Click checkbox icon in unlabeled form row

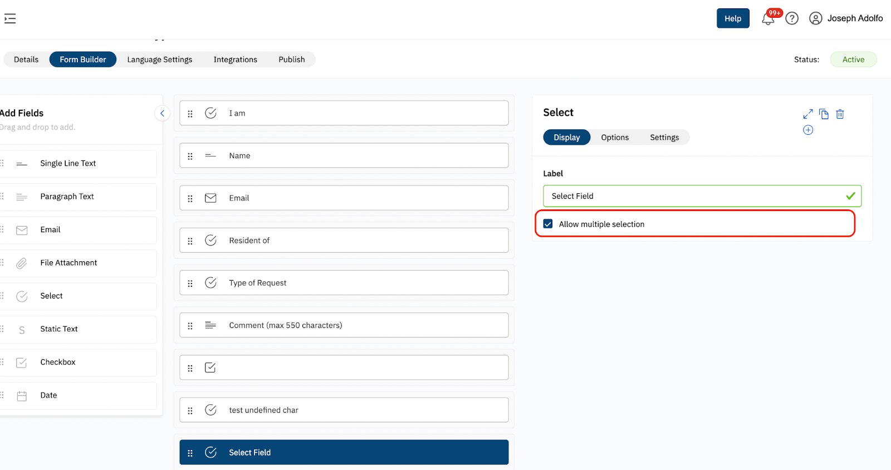(x=210, y=368)
